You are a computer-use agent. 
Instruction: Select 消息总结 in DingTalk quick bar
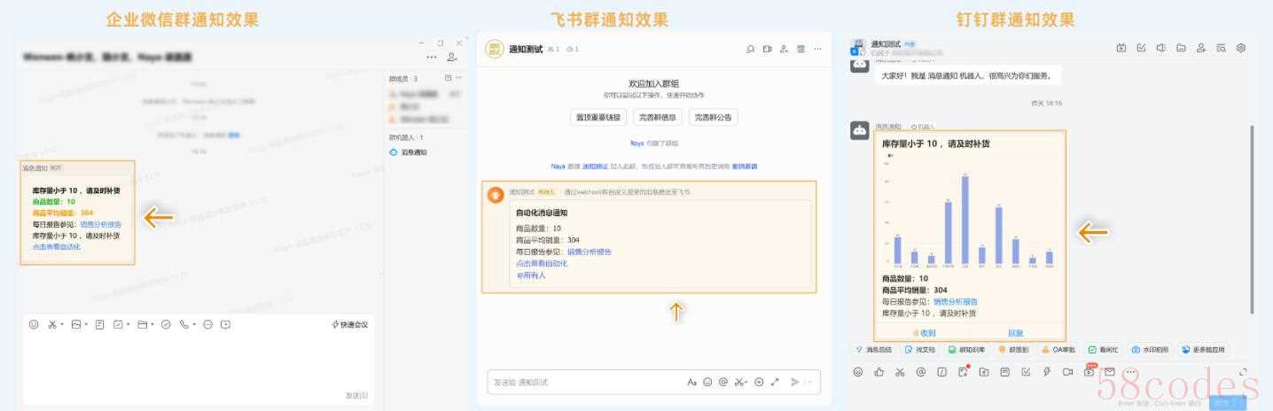coord(872,350)
